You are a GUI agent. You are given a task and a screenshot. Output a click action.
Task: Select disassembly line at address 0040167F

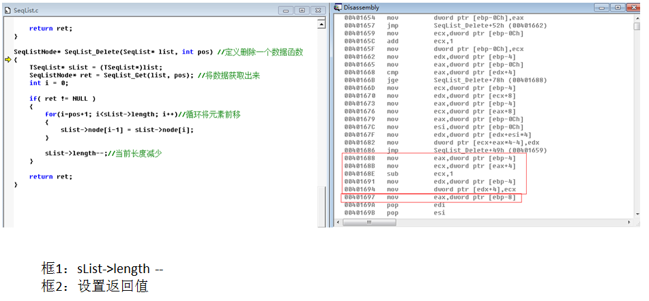(438, 135)
